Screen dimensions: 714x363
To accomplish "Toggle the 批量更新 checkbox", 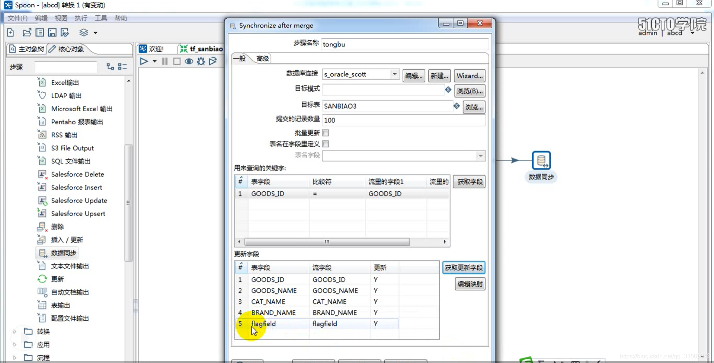I will coord(326,133).
